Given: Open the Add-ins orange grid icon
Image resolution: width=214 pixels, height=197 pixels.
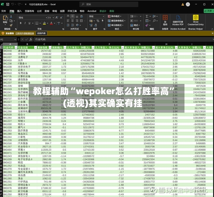Looking at the screenshot, I should [x=165, y=18].
